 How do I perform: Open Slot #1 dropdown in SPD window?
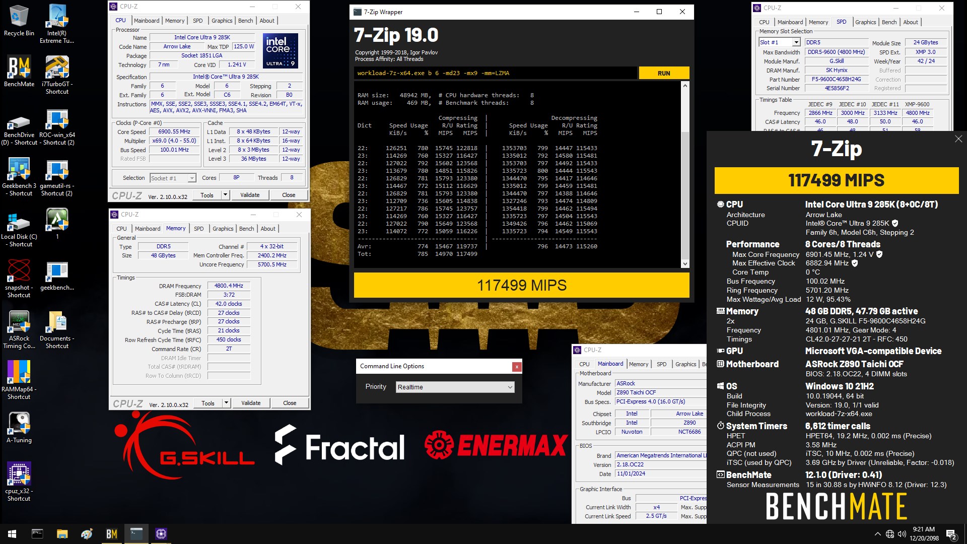779,42
